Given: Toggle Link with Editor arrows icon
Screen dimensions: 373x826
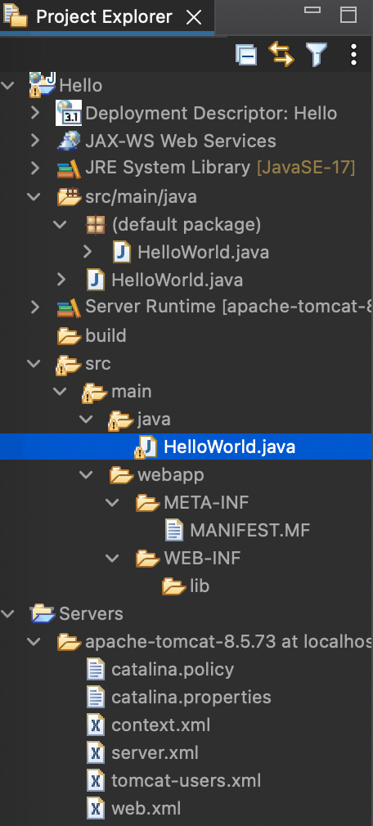Looking at the screenshot, I should [281, 54].
